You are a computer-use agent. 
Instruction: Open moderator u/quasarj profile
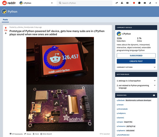120,118
